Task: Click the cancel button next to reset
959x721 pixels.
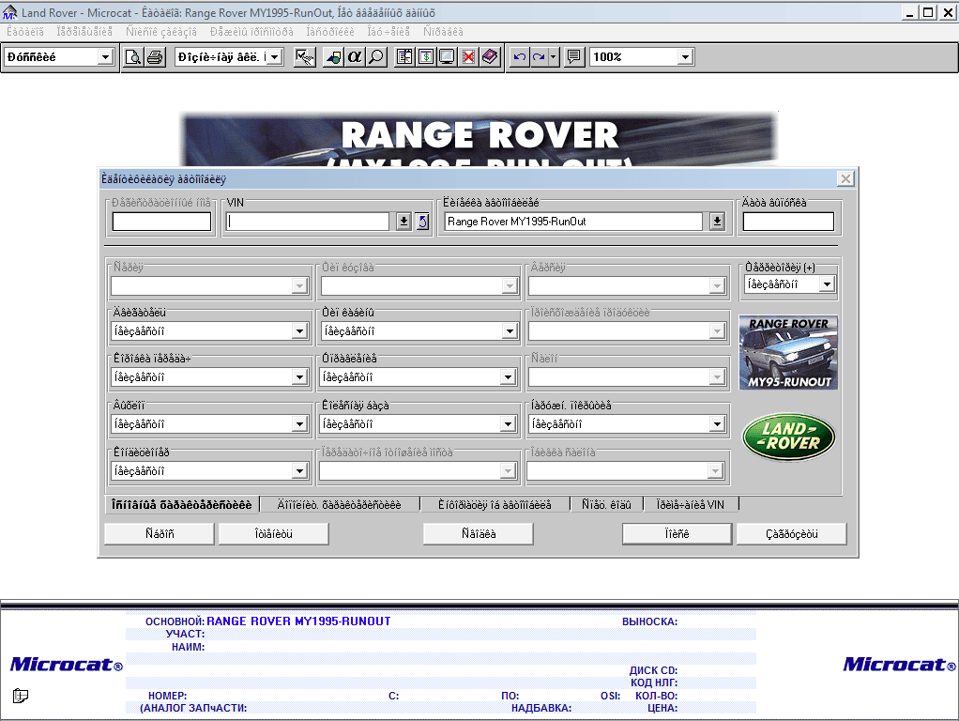Action: point(273,534)
